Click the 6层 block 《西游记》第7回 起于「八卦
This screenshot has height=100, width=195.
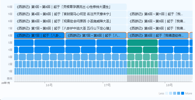click(x=39, y=36)
